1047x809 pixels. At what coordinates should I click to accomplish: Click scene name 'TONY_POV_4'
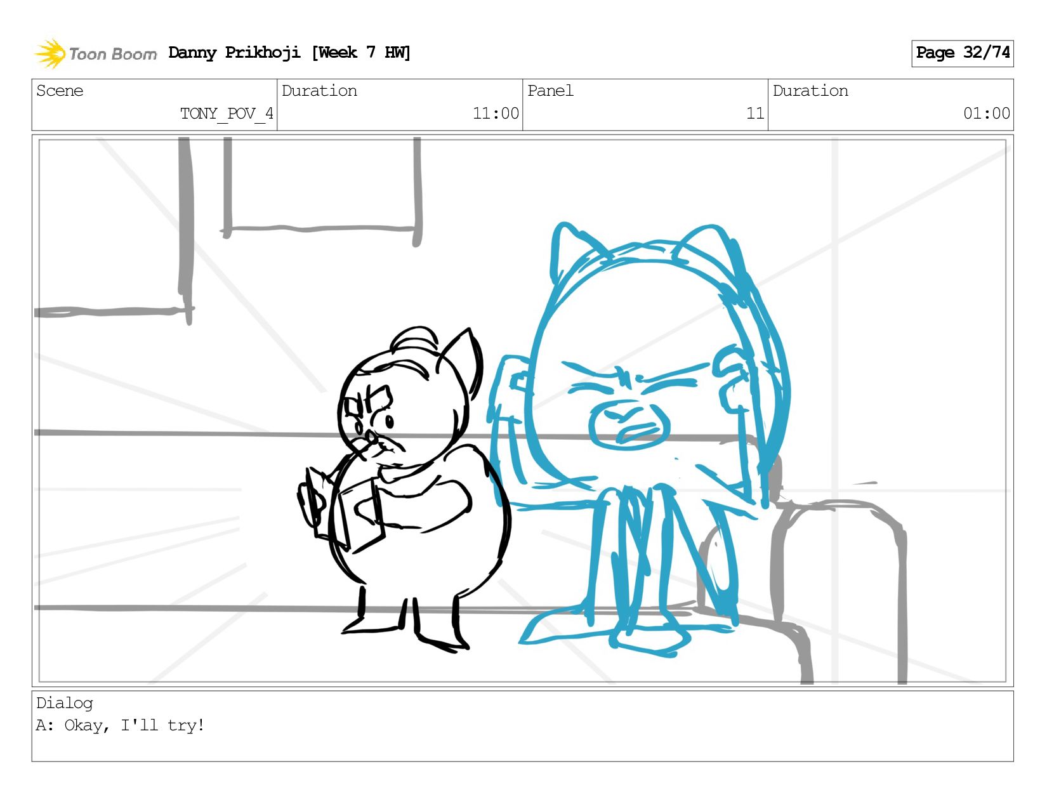point(227,114)
